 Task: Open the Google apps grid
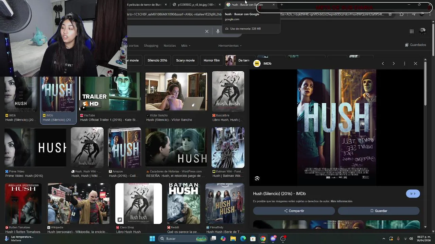[x=412, y=31]
